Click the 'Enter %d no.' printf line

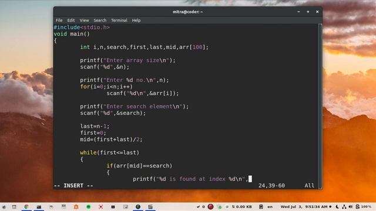click(125, 80)
